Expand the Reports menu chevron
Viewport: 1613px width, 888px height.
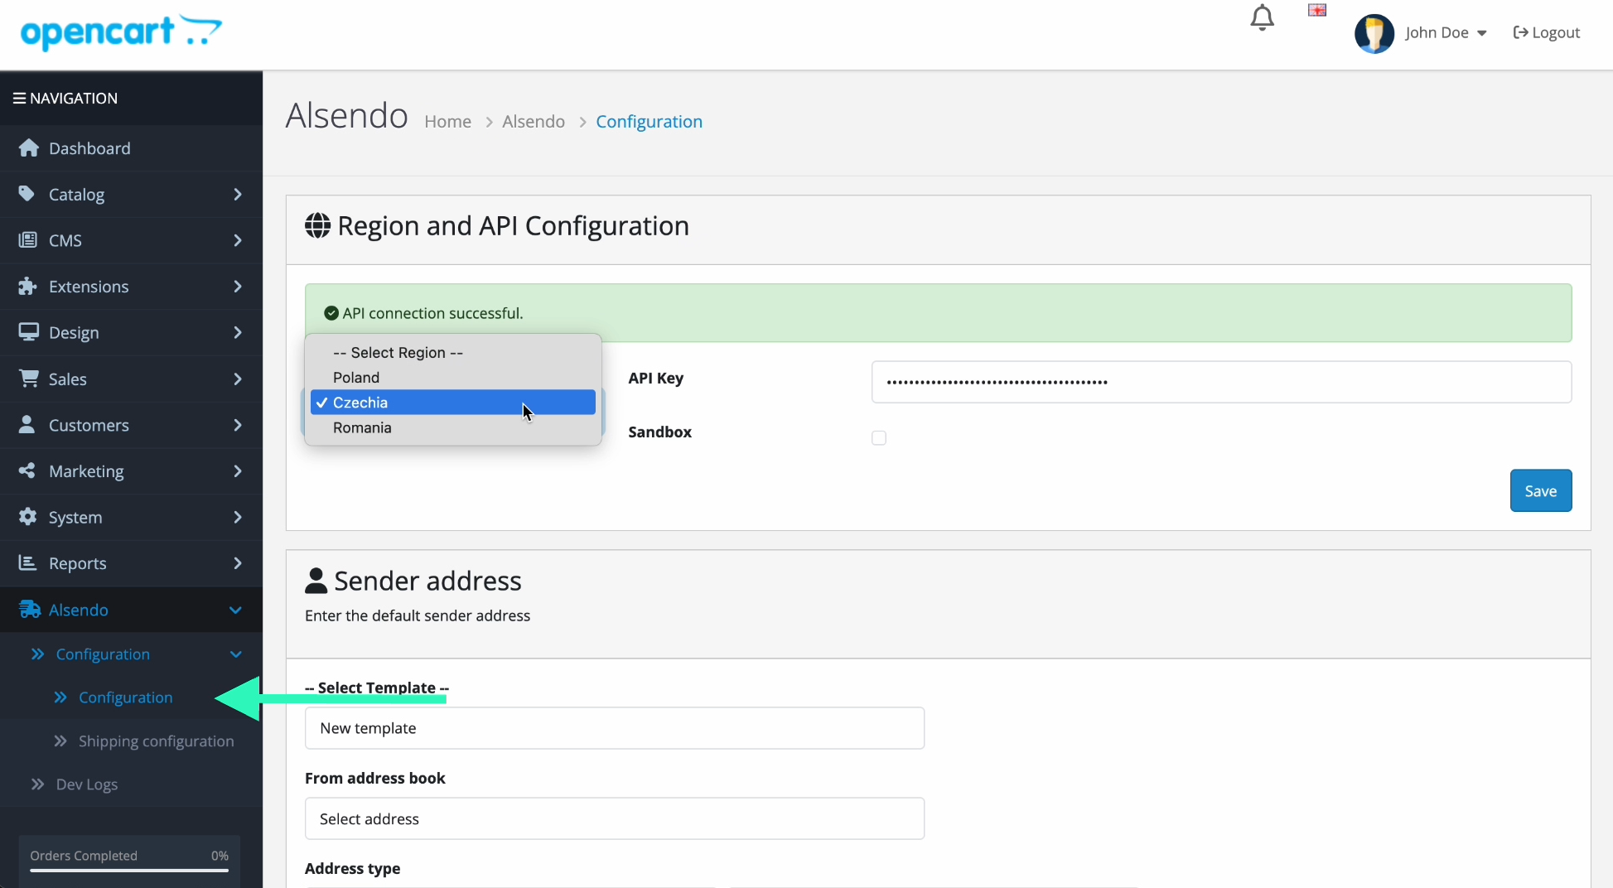click(x=238, y=563)
